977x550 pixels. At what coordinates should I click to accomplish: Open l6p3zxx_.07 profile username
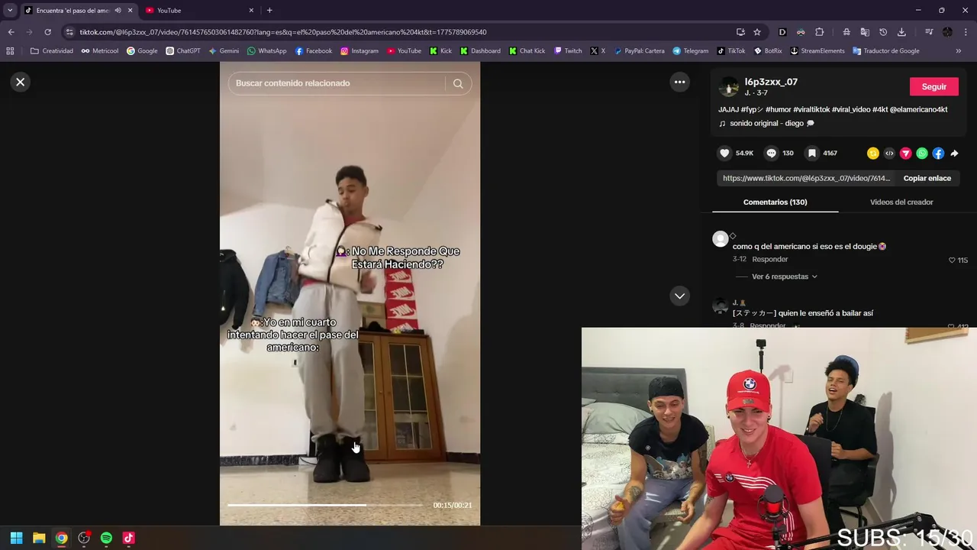pyautogui.click(x=771, y=82)
